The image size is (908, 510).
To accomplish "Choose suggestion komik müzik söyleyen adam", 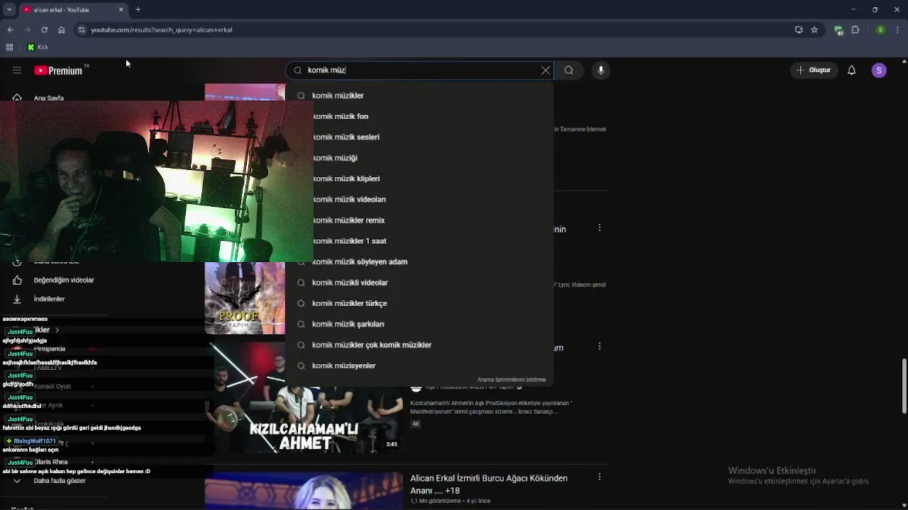I will click(419, 261).
